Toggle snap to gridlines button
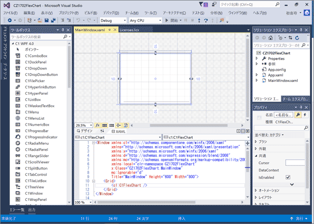Image resolution: width=314 pixels, height=224 pixels. point(111,125)
